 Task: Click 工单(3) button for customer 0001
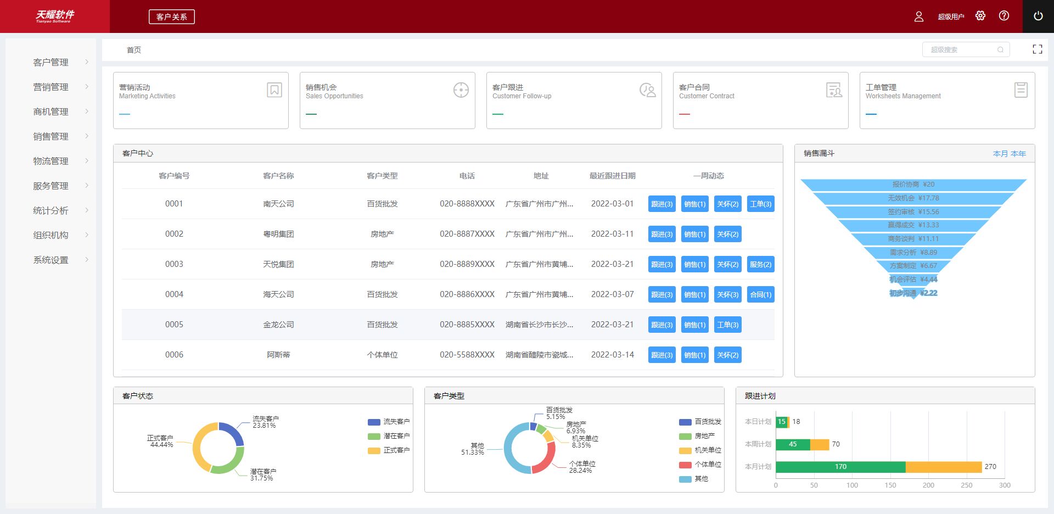tap(761, 204)
